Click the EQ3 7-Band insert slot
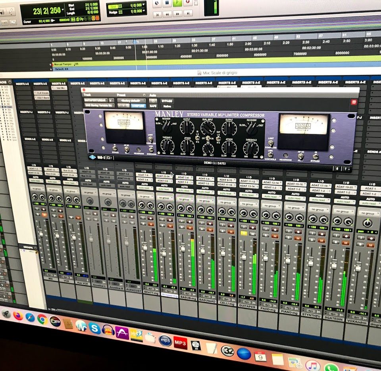Screen dimensions: 381x371 [42, 98]
